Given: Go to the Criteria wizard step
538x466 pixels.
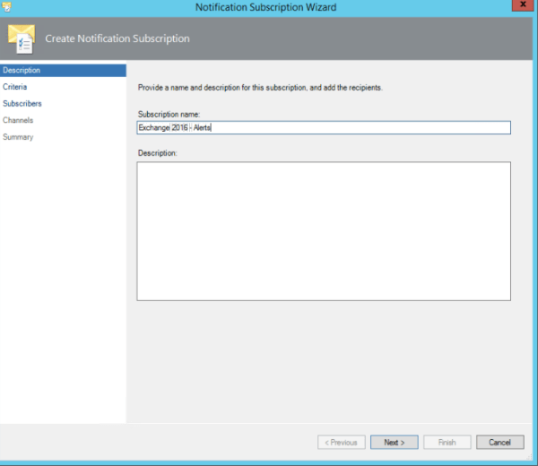Looking at the screenshot, I should [14, 87].
